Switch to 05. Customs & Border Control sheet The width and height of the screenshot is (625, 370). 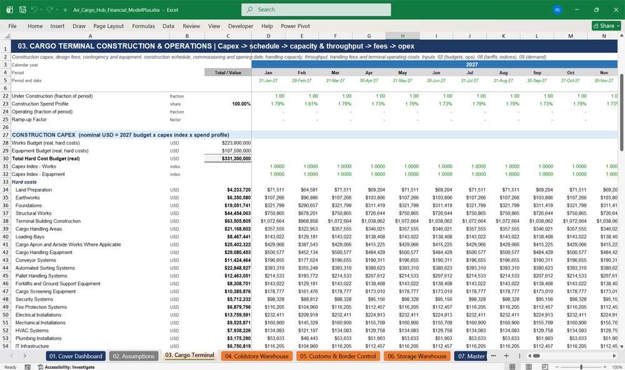[338, 356]
